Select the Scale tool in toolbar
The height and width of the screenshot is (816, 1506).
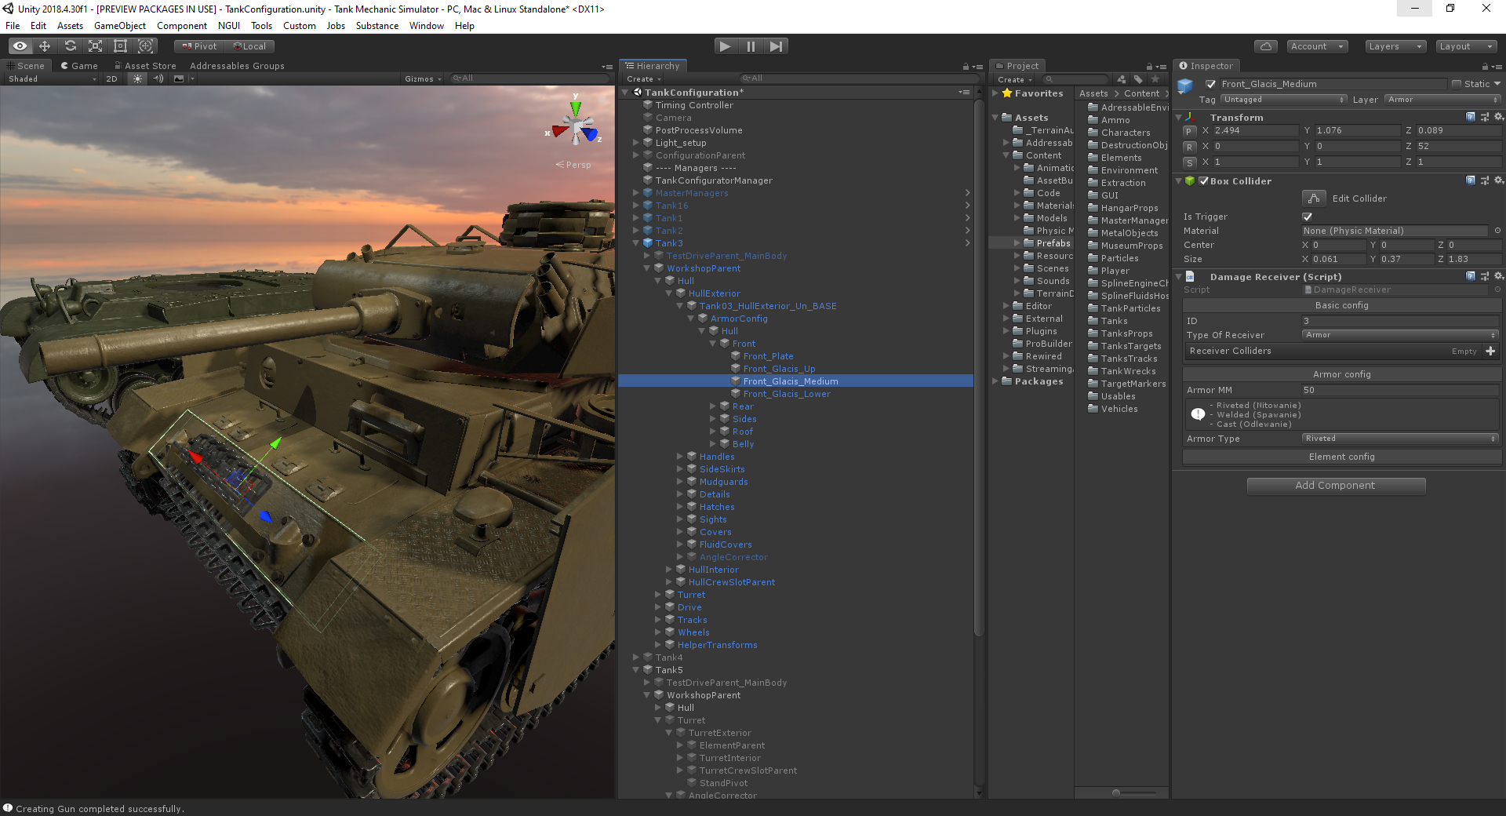[95, 46]
